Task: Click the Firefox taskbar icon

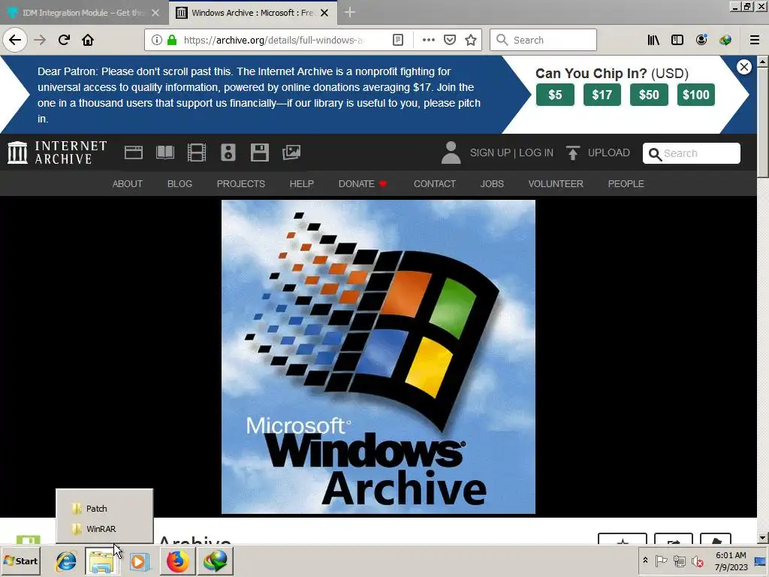Action: [x=177, y=561]
